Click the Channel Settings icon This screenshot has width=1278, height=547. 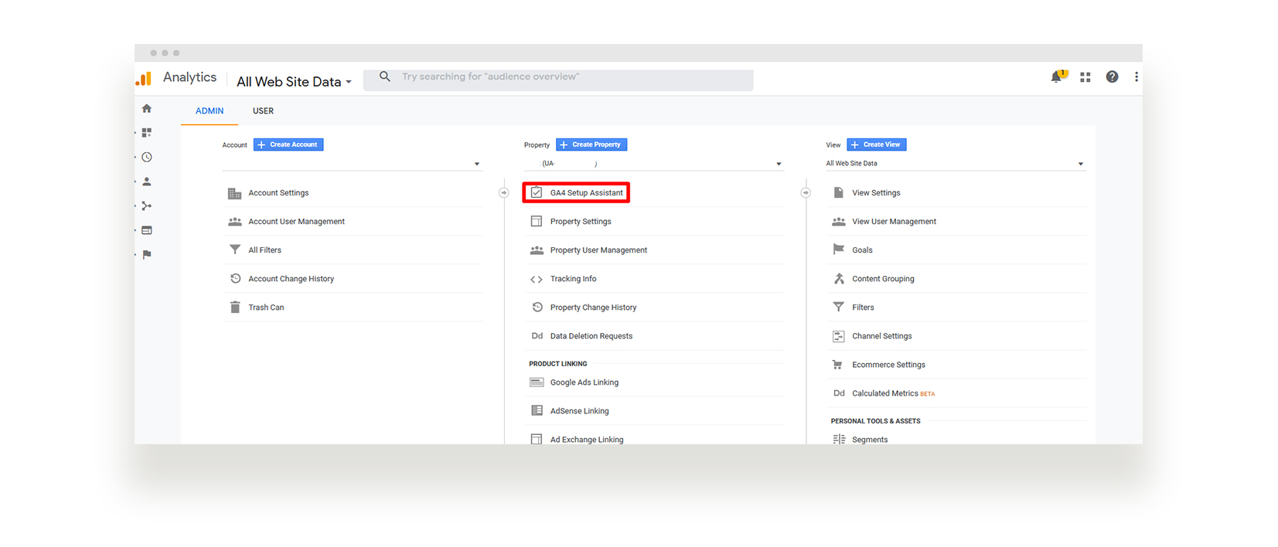tap(838, 336)
